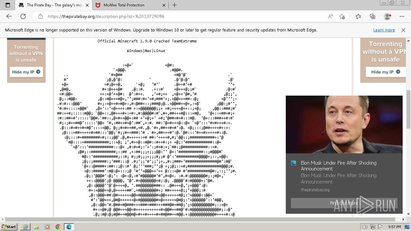Viewport: 411px width, 231px height.
Task: Close McAfee Total Protection tab
Action: (164, 5)
